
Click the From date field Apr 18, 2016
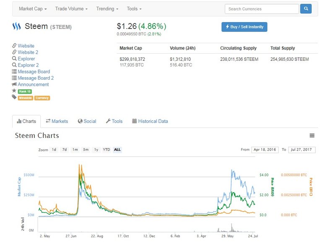pyautogui.click(x=265, y=150)
